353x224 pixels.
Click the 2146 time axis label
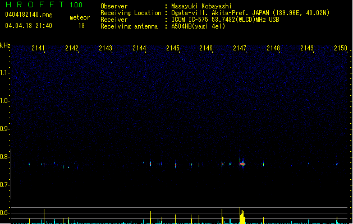[x=206, y=48]
